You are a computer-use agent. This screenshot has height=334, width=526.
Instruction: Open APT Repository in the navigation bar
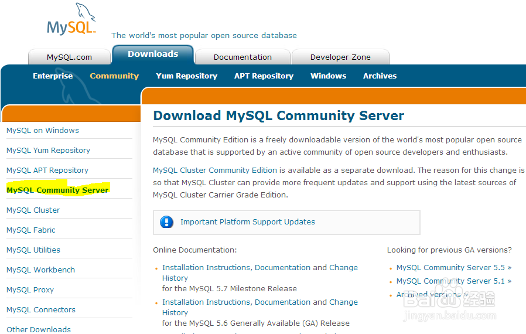(x=264, y=76)
